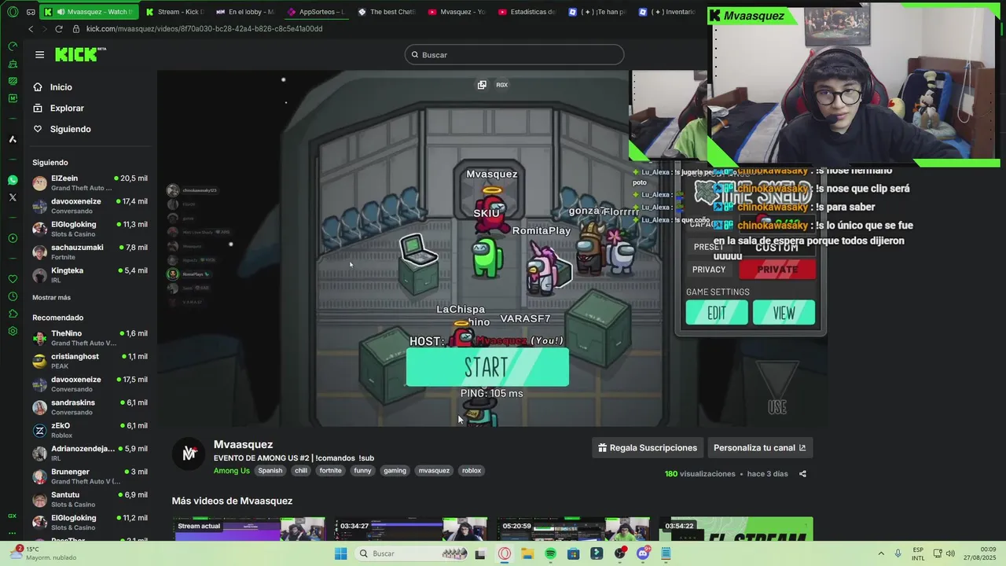
Task: Share the video via share icon
Action: 802,474
